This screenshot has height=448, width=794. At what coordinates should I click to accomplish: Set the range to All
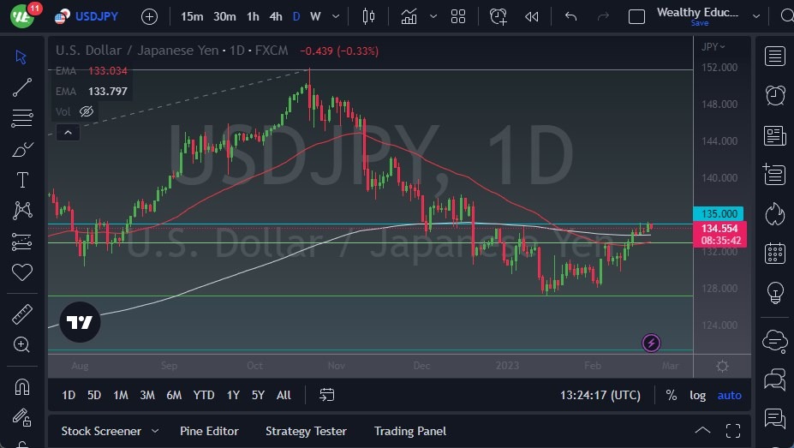284,395
